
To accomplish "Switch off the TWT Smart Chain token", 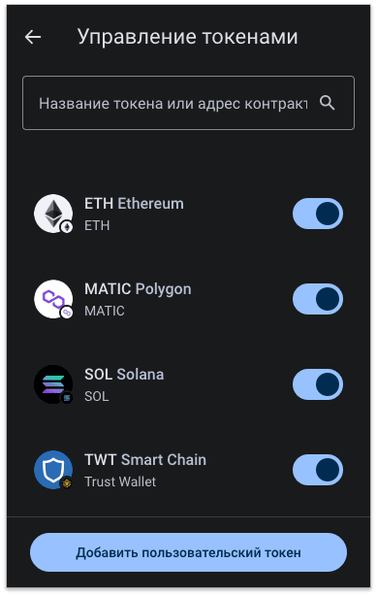I will 318,470.
